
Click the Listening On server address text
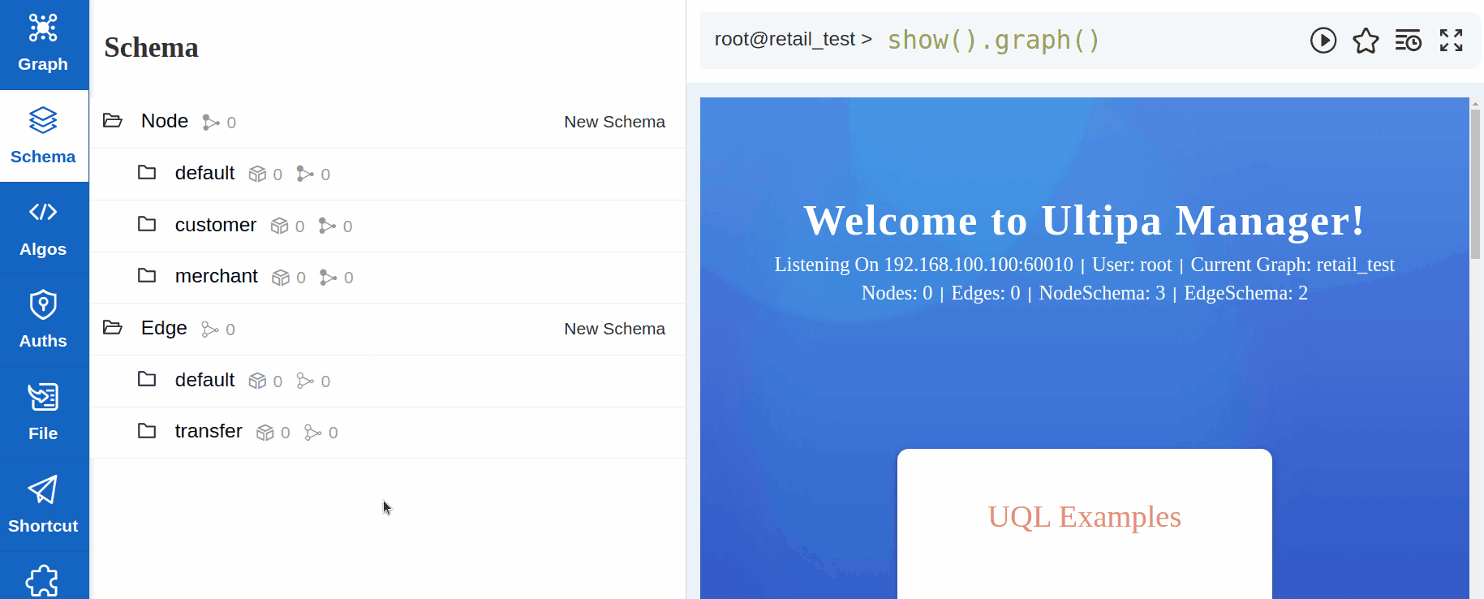coord(923,265)
